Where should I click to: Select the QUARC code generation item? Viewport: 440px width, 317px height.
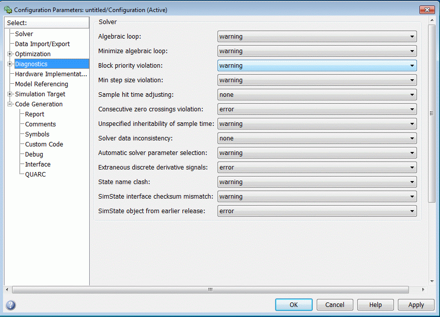click(x=35, y=175)
